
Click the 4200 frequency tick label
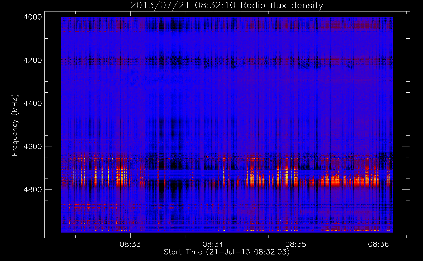click(33, 60)
